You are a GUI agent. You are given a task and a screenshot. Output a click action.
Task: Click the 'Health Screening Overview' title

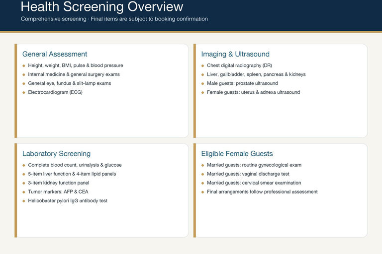(x=102, y=6)
